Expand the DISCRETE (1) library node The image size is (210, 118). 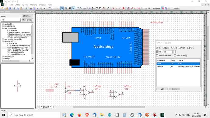pos(3,26)
